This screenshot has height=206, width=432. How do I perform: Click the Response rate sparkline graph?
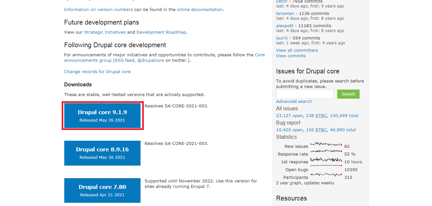(326, 151)
